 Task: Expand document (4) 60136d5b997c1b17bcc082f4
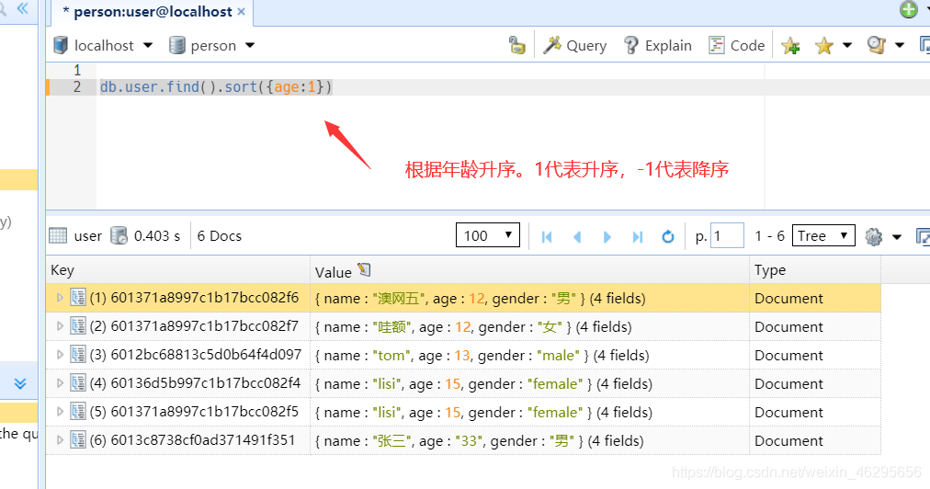60,382
